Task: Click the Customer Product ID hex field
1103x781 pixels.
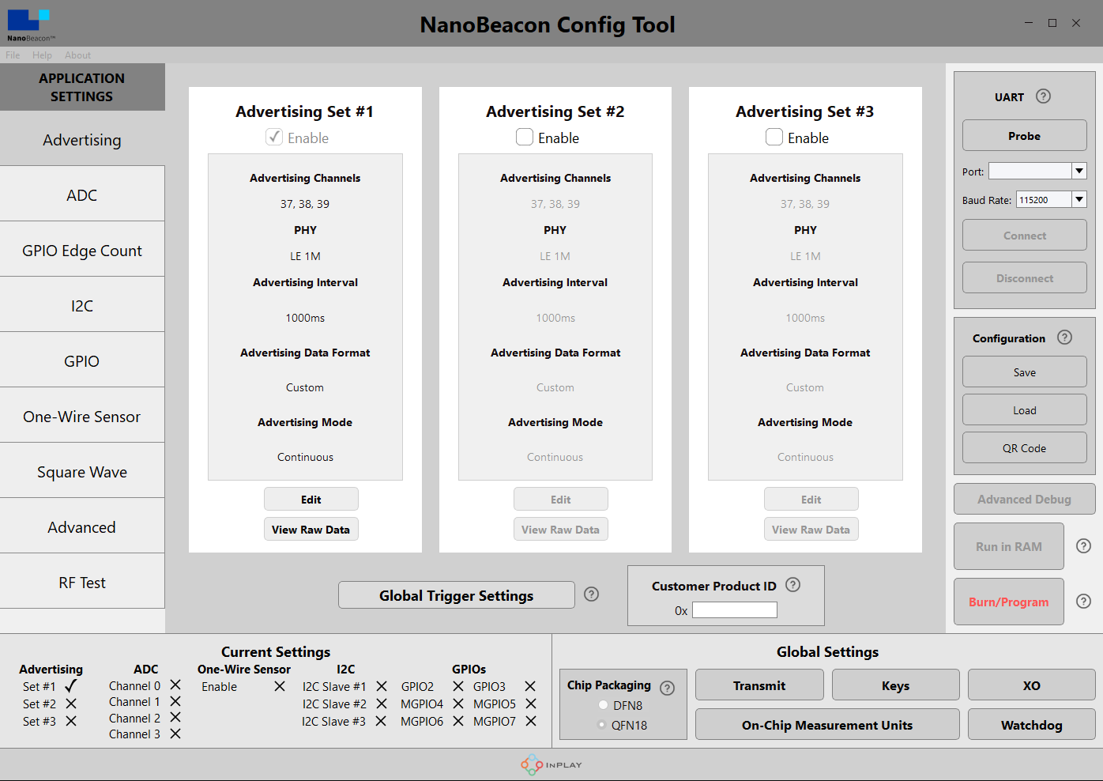Action: [735, 610]
